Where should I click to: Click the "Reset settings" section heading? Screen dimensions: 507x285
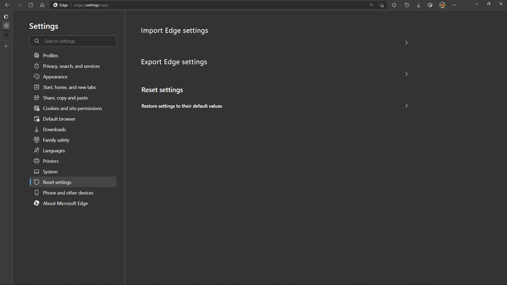[x=162, y=90]
